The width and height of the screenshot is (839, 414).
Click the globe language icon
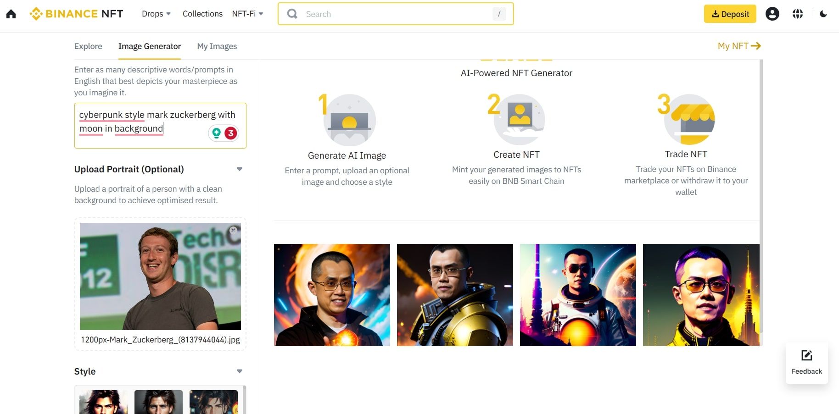tap(797, 14)
